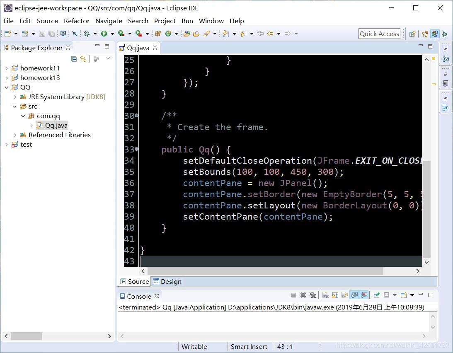
Task: Open the Window menu
Action: [211, 21]
